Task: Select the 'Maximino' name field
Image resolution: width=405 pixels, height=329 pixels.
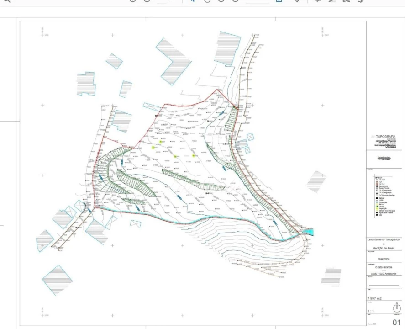Action: tap(384, 258)
